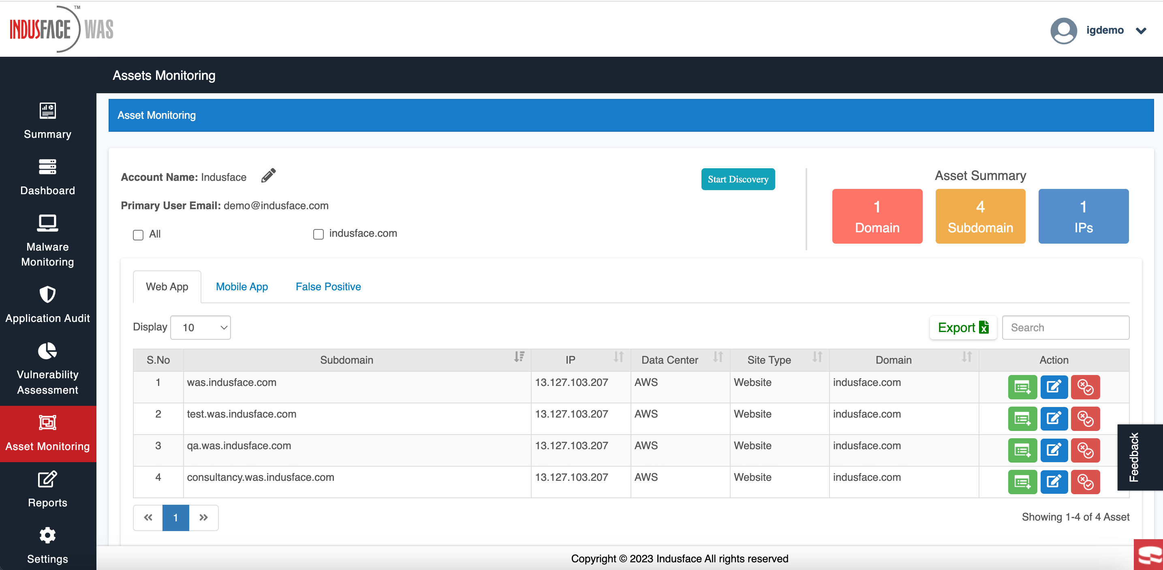Expand the igdemo user dropdown arrow
The width and height of the screenshot is (1163, 570).
pyautogui.click(x=1142, y=31)
